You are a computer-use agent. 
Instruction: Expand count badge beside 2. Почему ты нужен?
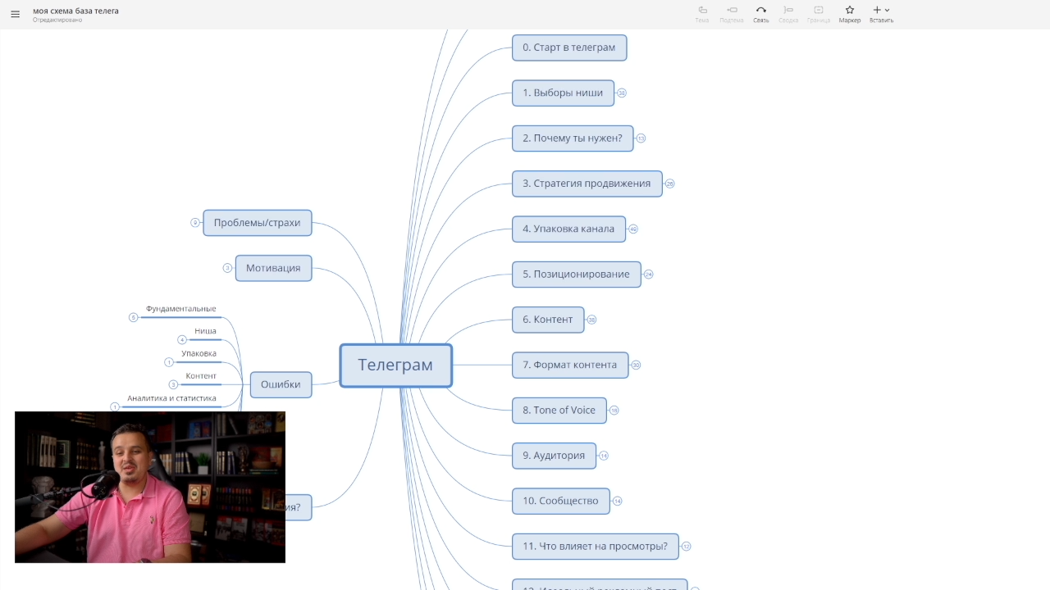pos(641,138)
